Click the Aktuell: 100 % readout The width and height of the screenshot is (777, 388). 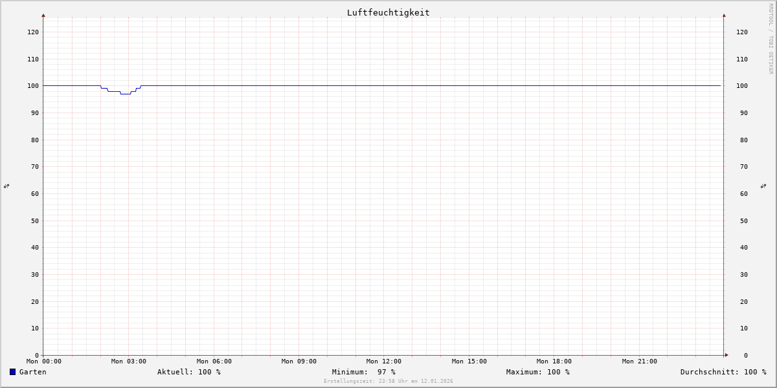tap(188, 372)
